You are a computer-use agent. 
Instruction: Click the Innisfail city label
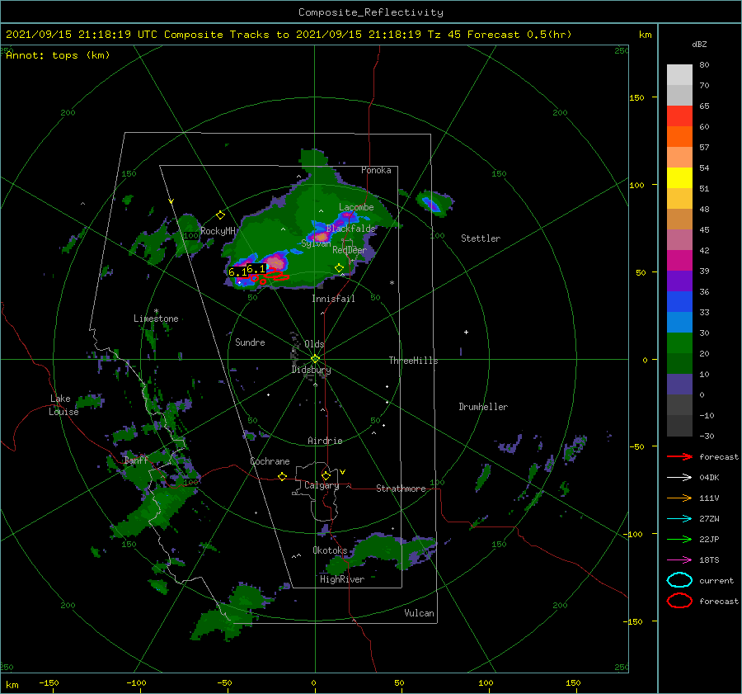(333, 299)
